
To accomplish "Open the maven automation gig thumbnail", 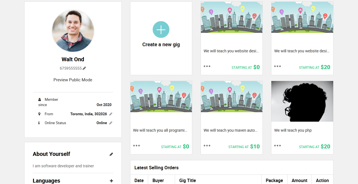I will point(232,97).
